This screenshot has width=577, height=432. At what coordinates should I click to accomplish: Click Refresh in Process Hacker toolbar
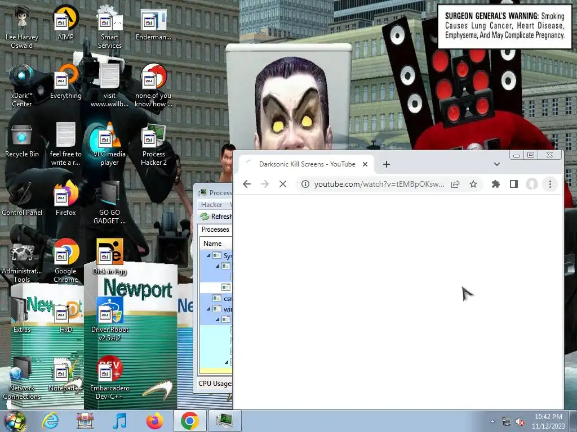point(216,217)
